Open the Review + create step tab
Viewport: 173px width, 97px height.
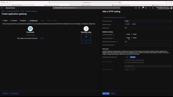click(x=52, y=20)
